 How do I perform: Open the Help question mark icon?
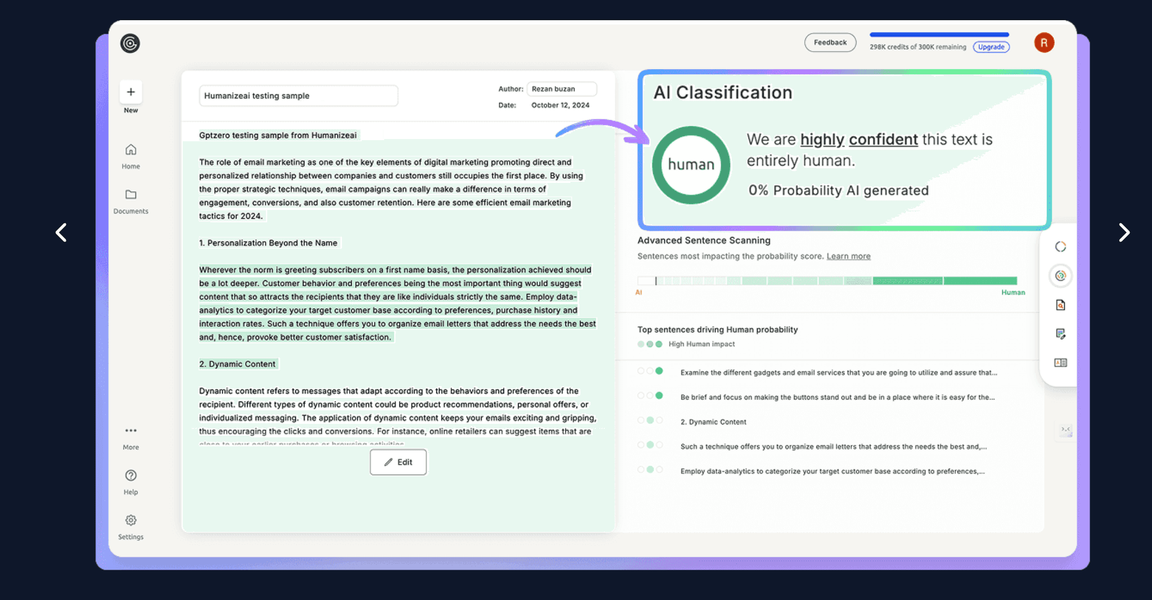(130, 476)
